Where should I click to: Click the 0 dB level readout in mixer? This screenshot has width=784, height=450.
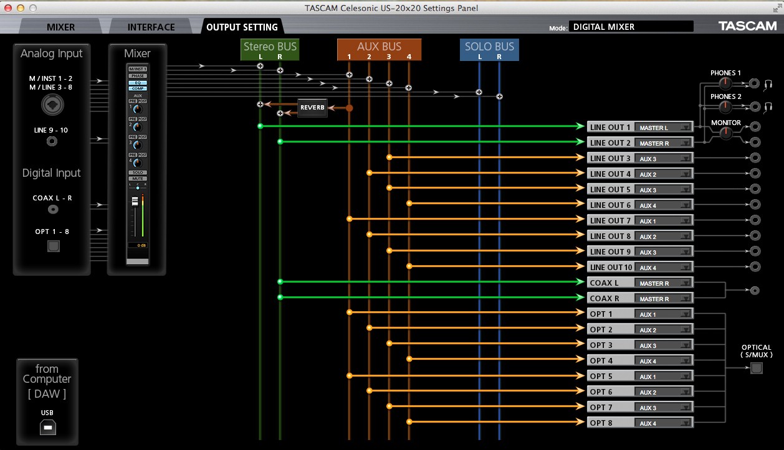pos(137,245)
